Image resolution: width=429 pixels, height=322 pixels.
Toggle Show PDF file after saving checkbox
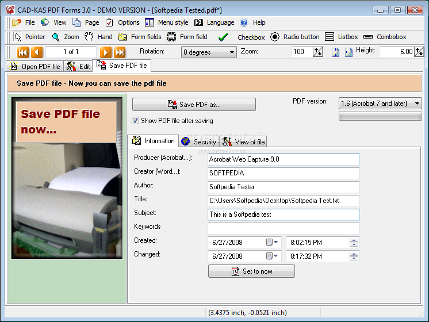point(136,121)
